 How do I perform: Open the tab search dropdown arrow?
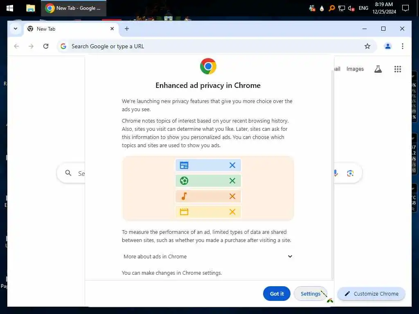(x=16, y=29)
